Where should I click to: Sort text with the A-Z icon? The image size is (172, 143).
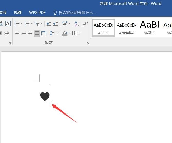pyautogui.click(x=77, y=23)
